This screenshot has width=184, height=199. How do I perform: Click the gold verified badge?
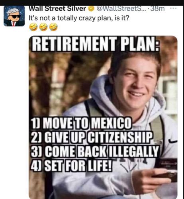click(x=91, y=9)
